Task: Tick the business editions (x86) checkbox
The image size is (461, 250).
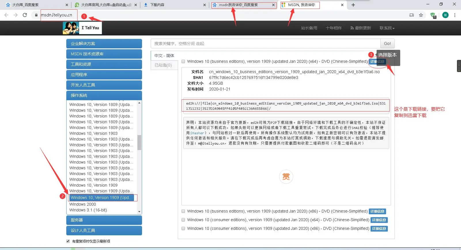Action: pyautogui.click(x=183, y=211)
